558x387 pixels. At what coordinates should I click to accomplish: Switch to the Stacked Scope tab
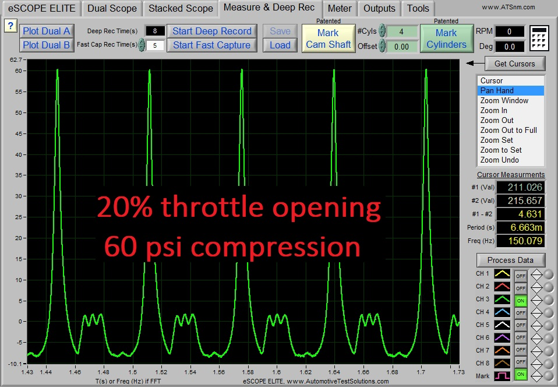click(180, 9)
